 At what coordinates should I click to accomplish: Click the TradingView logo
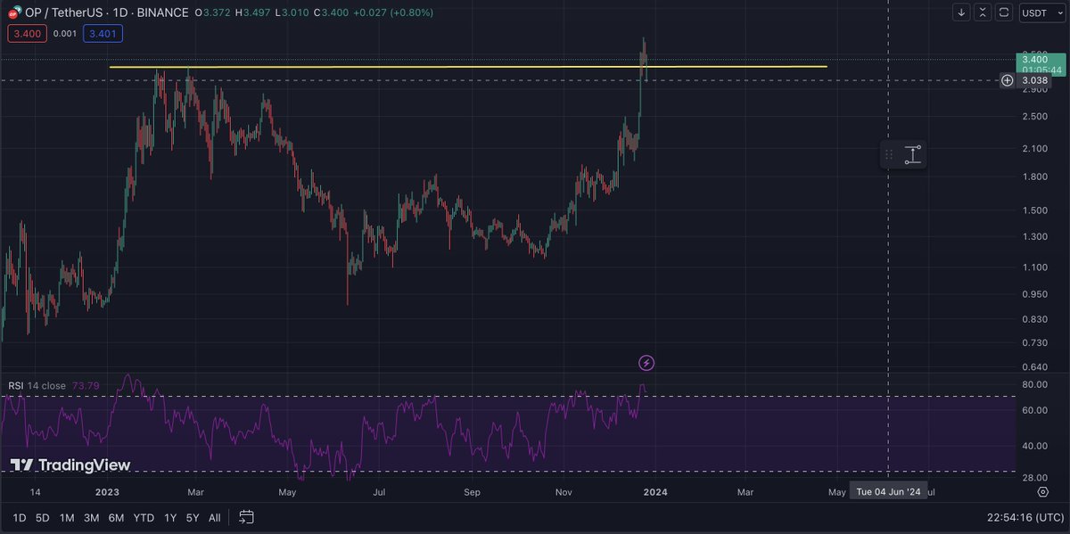click(70, 465)
